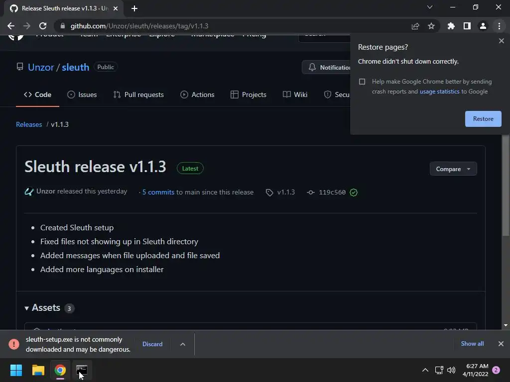Open a new tab with the plus icon
Image resolution: width=510 pixels, height=382 pixels.
134,8
